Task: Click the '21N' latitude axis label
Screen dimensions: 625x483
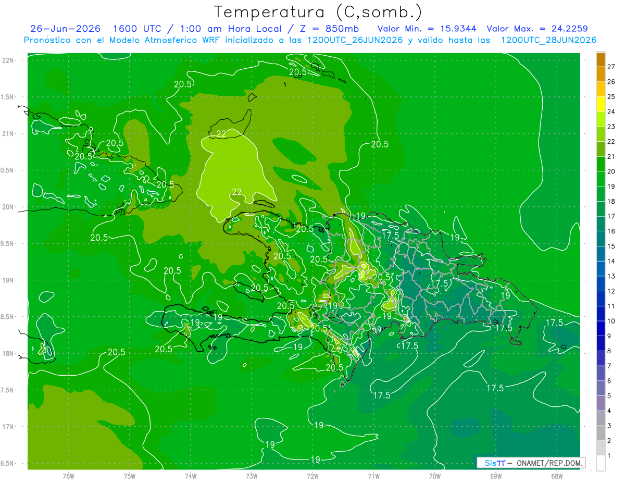Action: point(8,133)
